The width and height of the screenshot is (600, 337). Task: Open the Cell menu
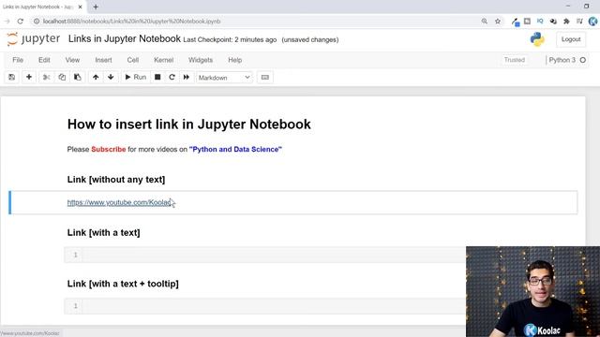(133, 60)
